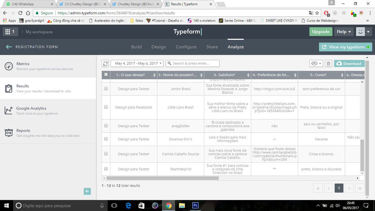Sort by 'O que deseja?' column
The width and height of the screenshot is (375, 211).
[x=154, y=75]
